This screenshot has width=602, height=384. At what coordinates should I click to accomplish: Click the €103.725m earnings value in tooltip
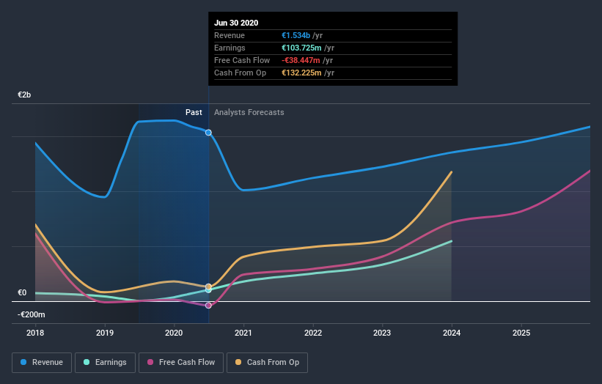point(301,48)
